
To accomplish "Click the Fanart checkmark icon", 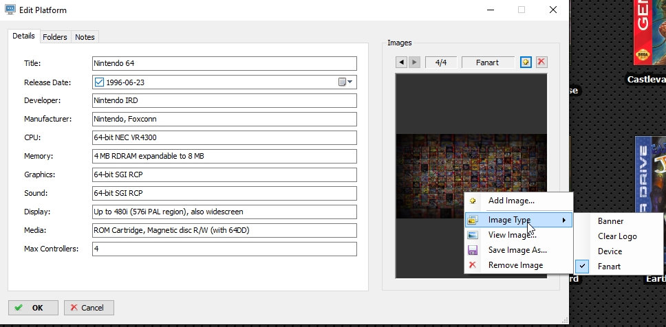I will click(582, 267).
